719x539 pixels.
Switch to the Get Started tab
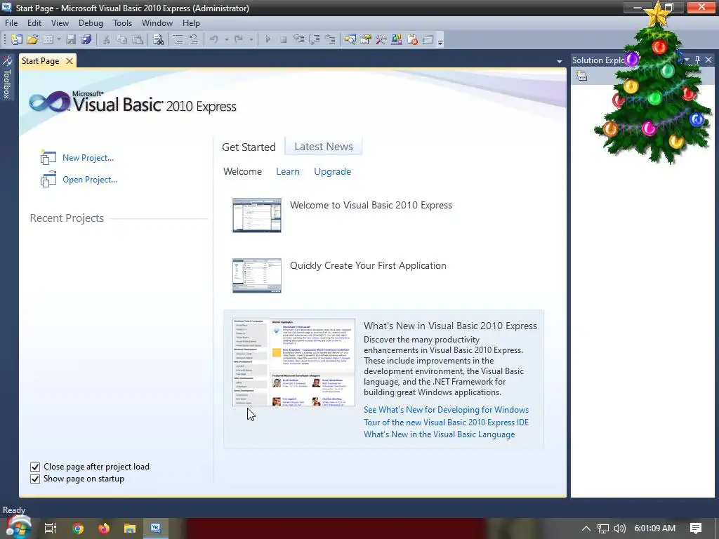(249, 147)
